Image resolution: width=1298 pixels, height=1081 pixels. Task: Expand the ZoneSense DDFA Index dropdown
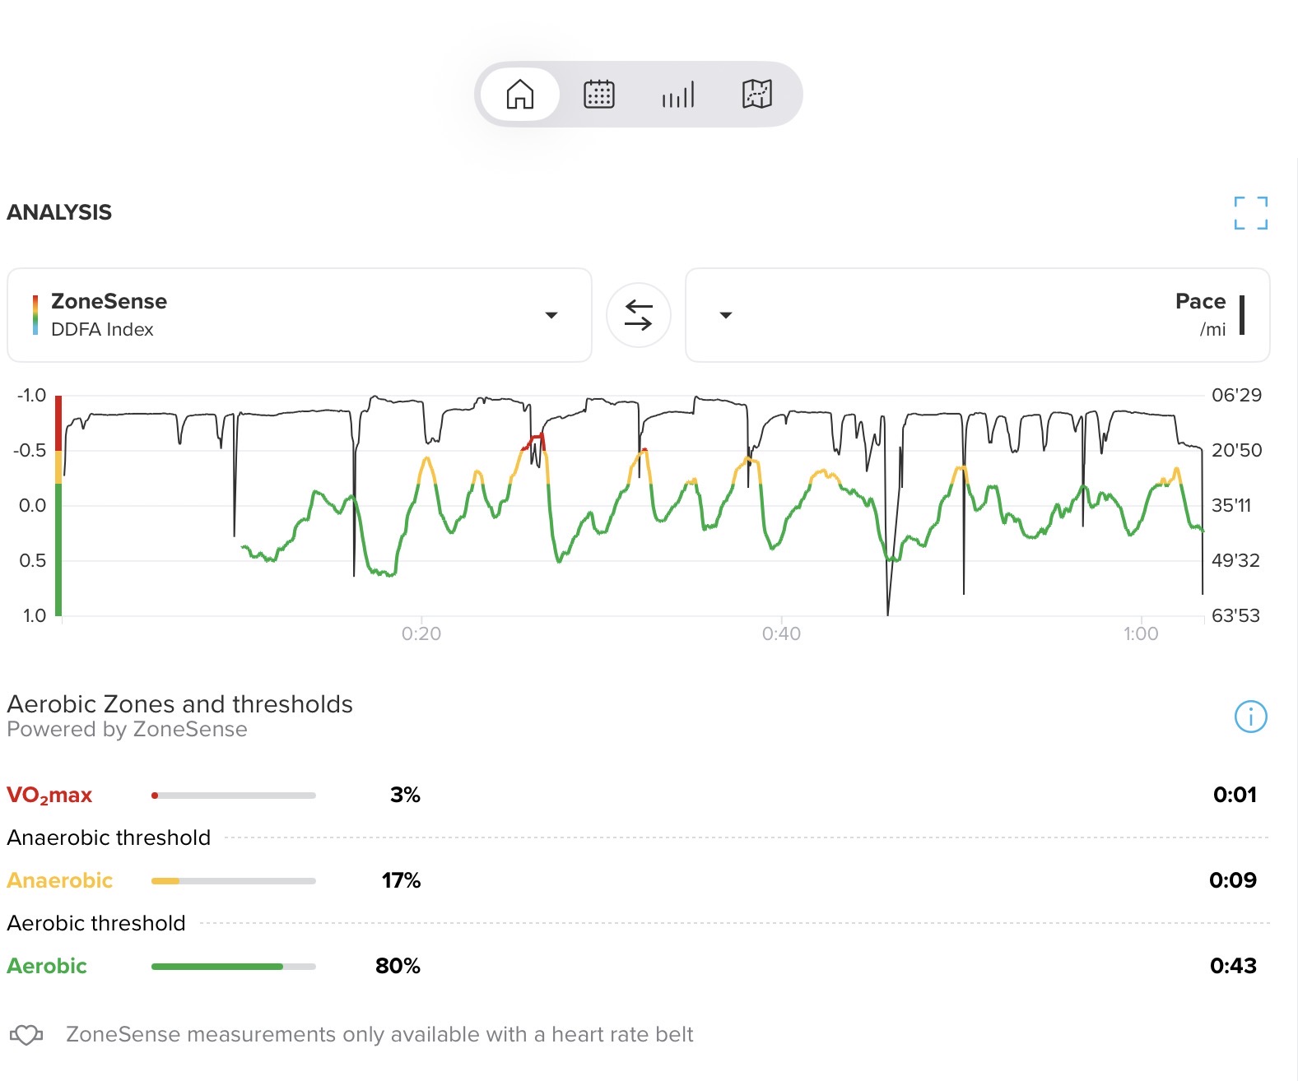point(551,315)
